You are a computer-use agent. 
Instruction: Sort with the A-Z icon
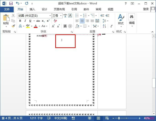click(x=104, y=26)
